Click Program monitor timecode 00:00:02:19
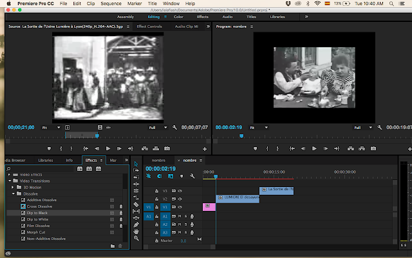This screenshot has height=258, width=412. 229,128
